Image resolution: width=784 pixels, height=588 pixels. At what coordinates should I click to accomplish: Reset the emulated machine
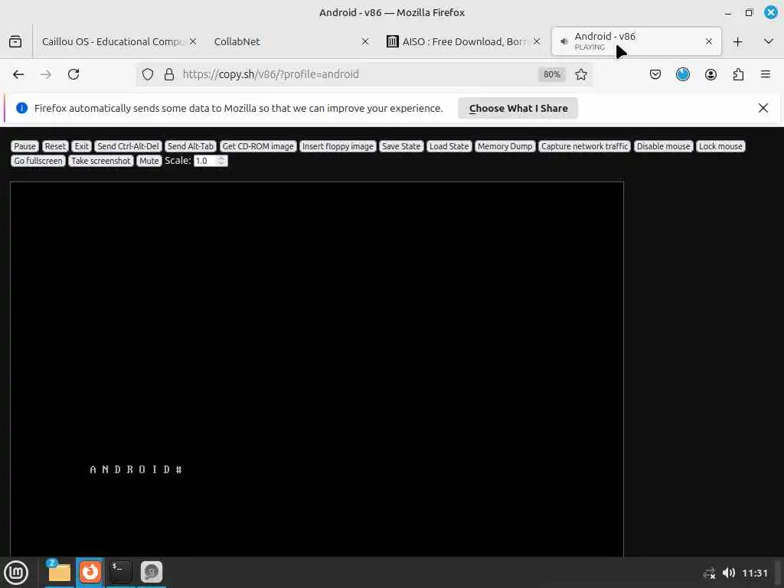(x=55, y=146)
